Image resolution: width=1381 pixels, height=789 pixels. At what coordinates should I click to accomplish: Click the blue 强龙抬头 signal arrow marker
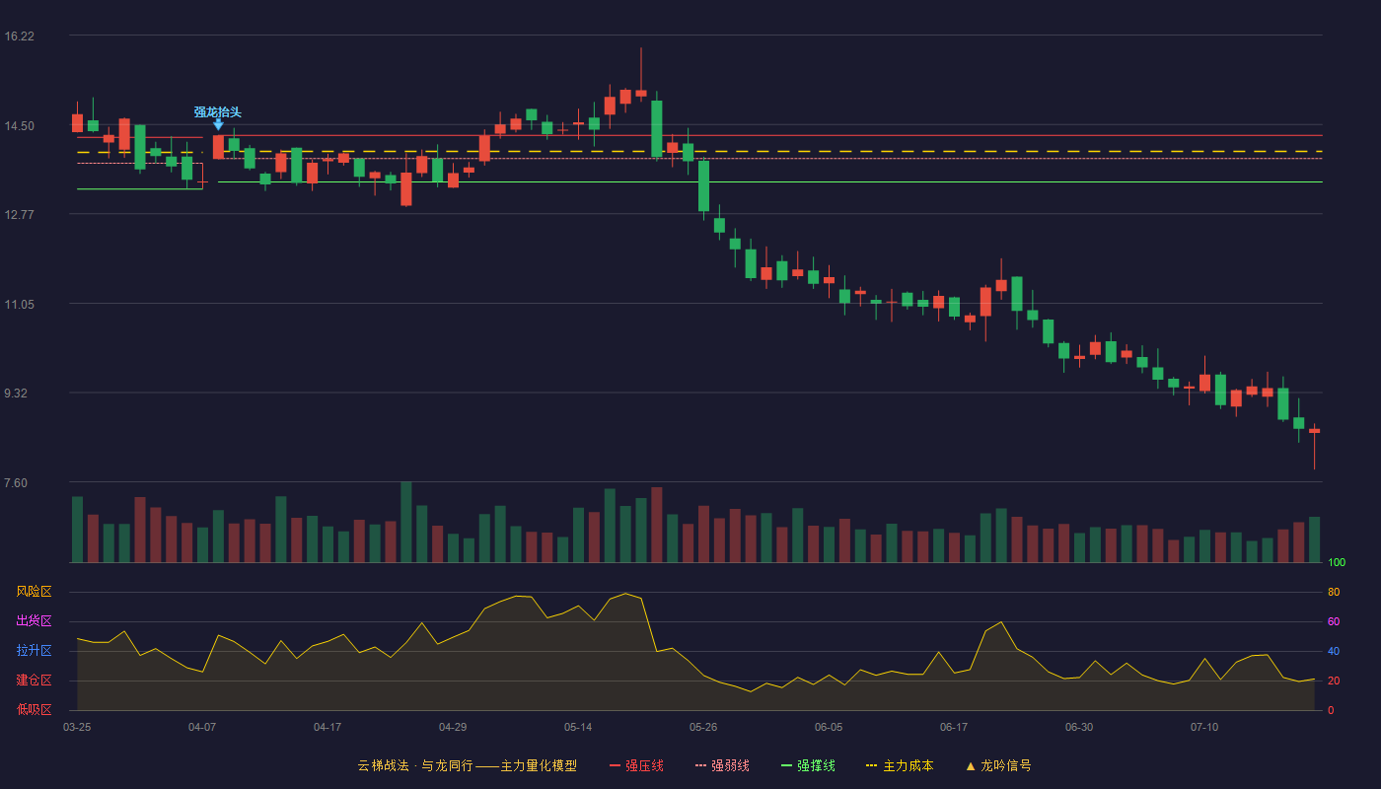point(218,124)
